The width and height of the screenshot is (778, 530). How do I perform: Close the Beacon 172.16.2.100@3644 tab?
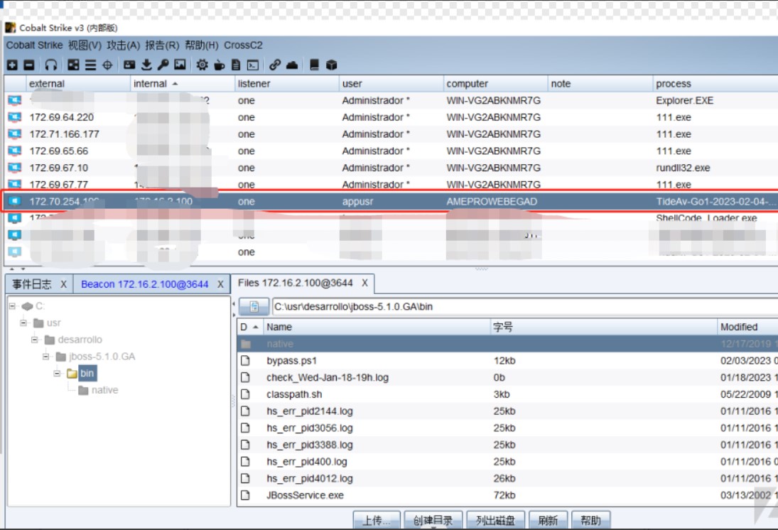pyautogui.click(x=220, y=284)
